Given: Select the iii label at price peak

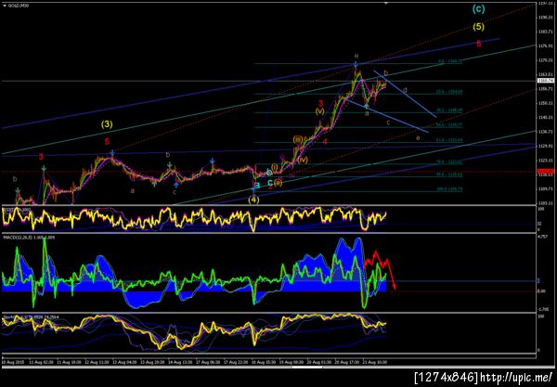Looking at the screenshot, I should (356, 56).
